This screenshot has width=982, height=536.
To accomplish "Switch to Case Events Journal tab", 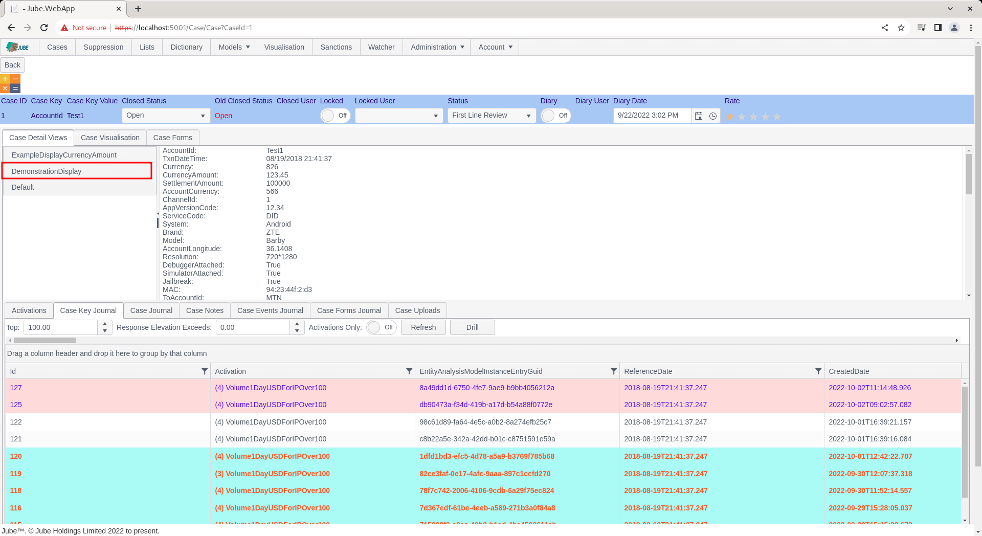I will (x=270, y=310).
